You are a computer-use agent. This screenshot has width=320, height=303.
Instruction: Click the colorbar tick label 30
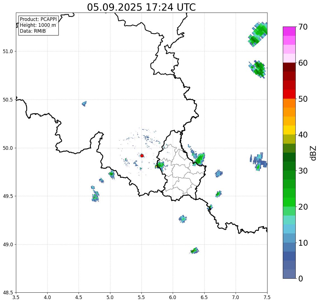tap(303, 171)
